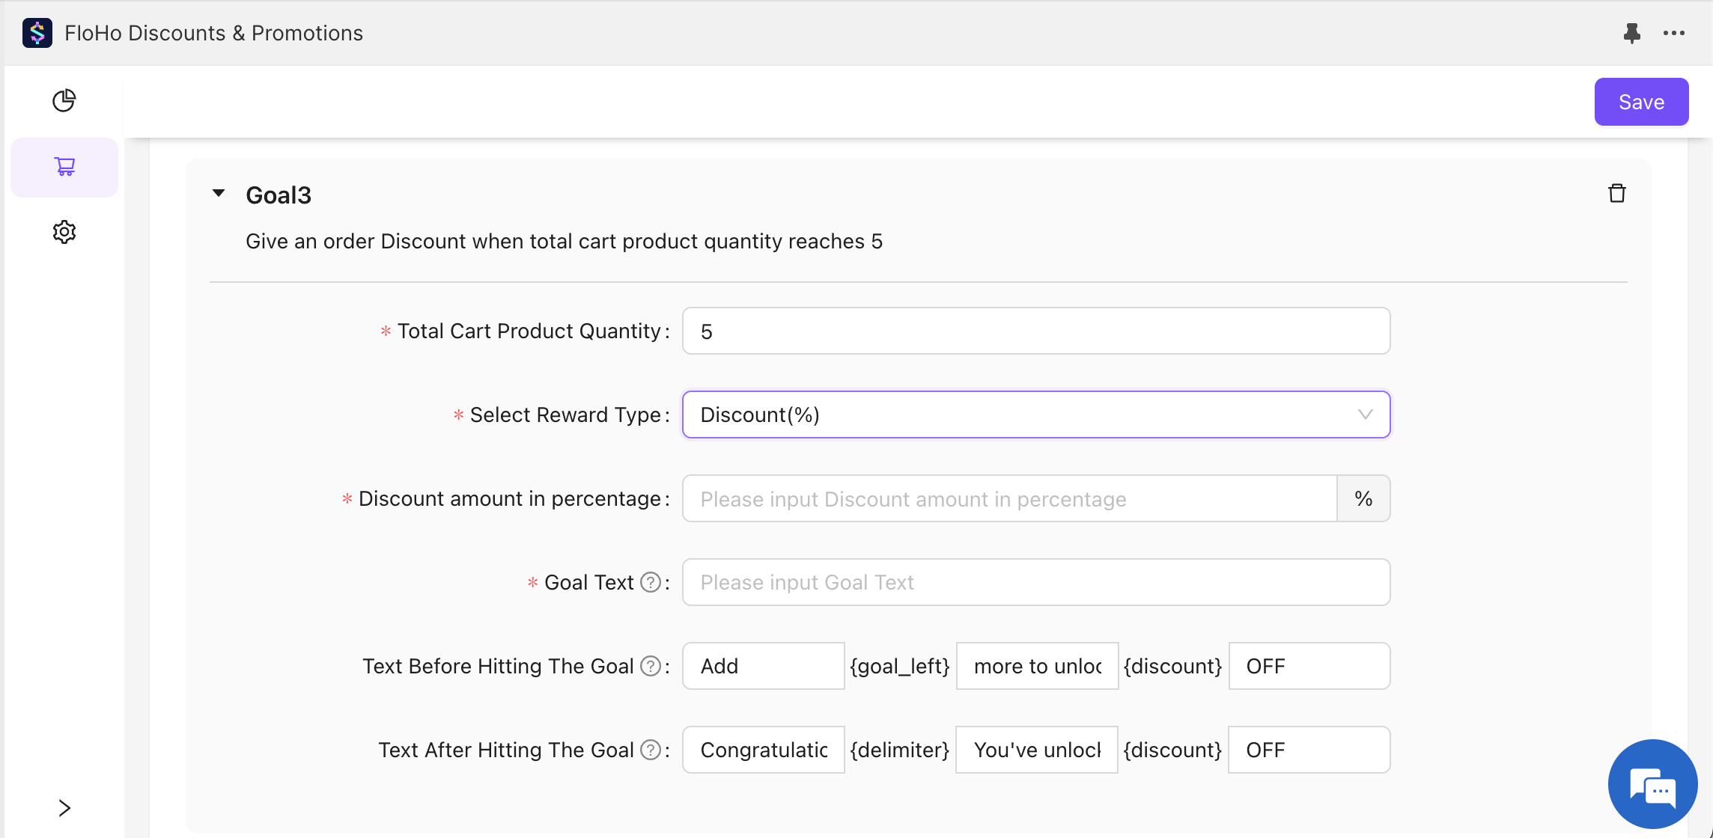Open the three-dots more options menu
1713x838 pixels.
[1673, 33]
